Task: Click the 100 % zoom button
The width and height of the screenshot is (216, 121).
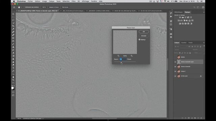Action: [x=44, y=7]
